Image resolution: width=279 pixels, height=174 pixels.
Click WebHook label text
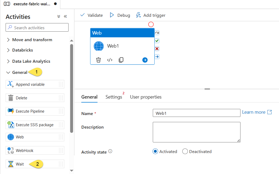pos(24,151)
